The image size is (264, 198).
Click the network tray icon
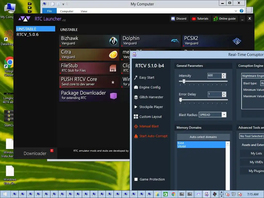coord(234,194)
